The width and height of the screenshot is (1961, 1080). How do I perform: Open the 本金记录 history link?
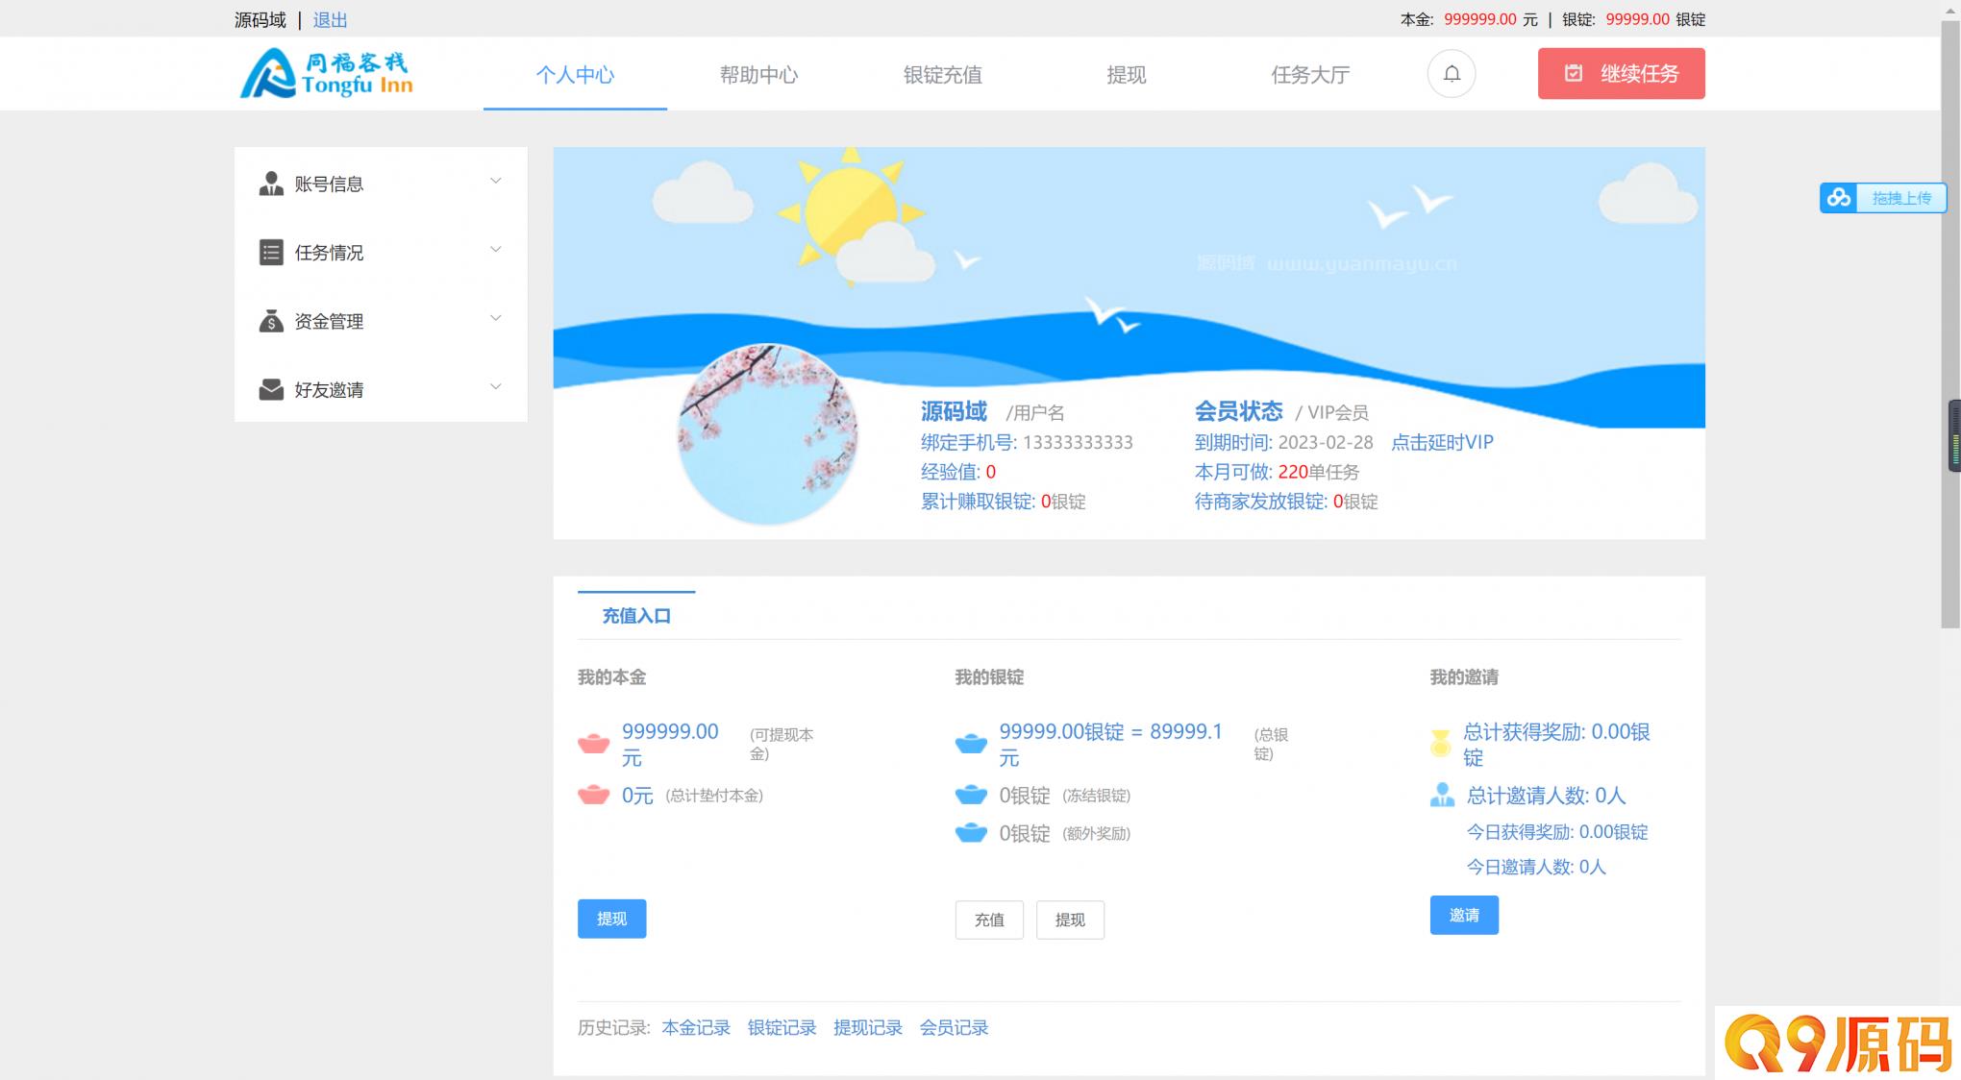tap(696, 1027)
